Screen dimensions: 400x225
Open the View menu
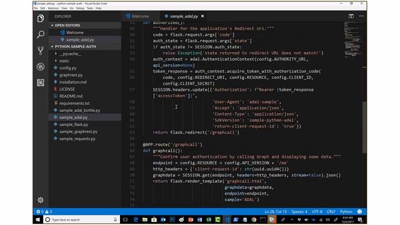pos(64,8)
